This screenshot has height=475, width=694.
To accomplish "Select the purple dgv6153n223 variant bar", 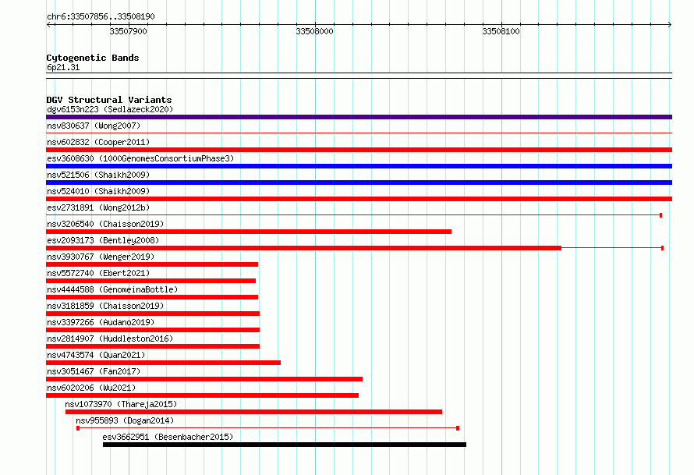I will point(359,117).
